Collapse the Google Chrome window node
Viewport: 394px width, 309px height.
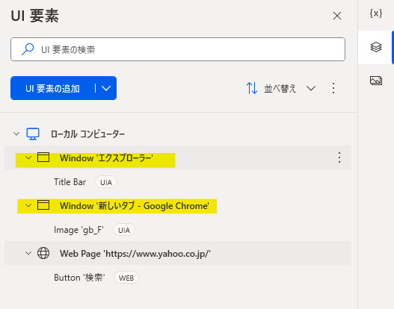pos(28,205)
